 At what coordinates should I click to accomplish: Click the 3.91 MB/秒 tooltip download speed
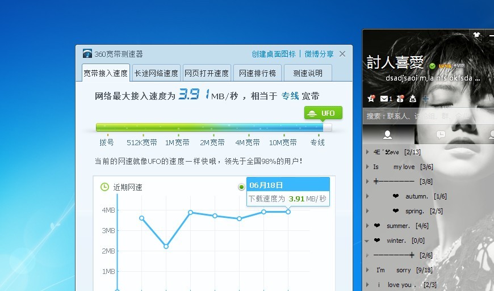[x=307, y=199]
